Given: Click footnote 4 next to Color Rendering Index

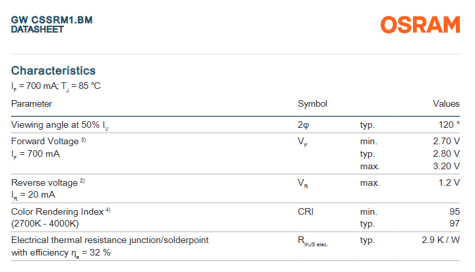Looking at the screenshot, I should [x=108, y=210].
